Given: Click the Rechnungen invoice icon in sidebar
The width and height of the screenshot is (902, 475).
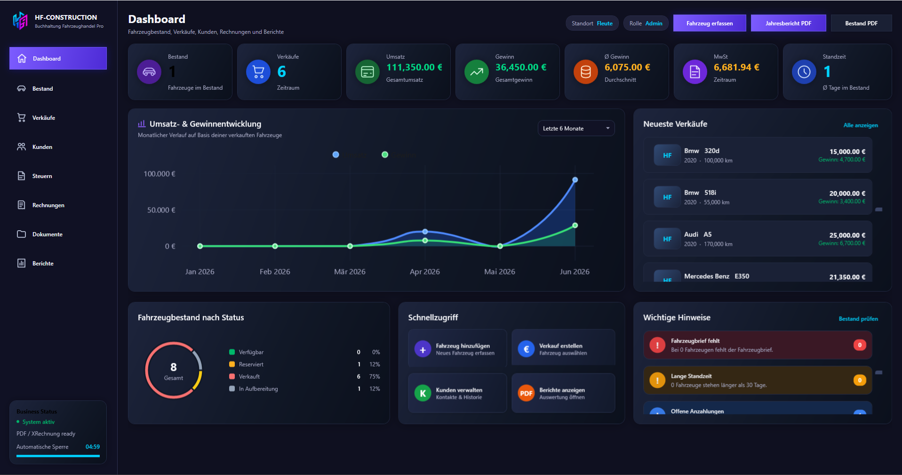Looking at the screenshot, I should pyautogui.click(x=22, y=205).
